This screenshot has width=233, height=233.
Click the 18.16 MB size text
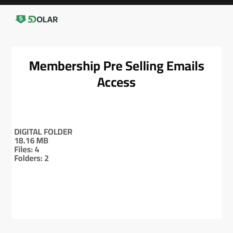click(x=31, y=141)
